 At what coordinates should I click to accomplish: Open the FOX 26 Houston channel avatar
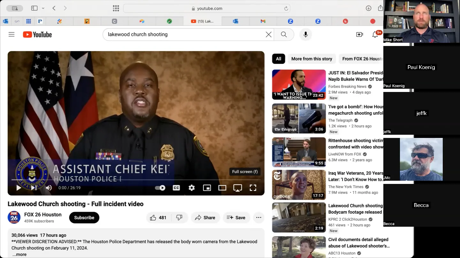tap(14, 217)
